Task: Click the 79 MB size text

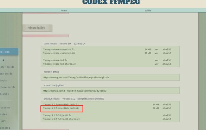Action: coord(156,108)
